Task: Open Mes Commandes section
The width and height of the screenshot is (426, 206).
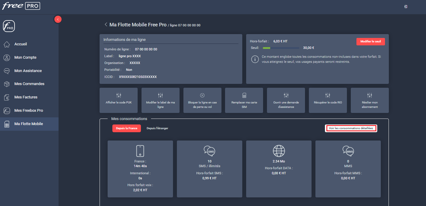Action: coord(29,84)
